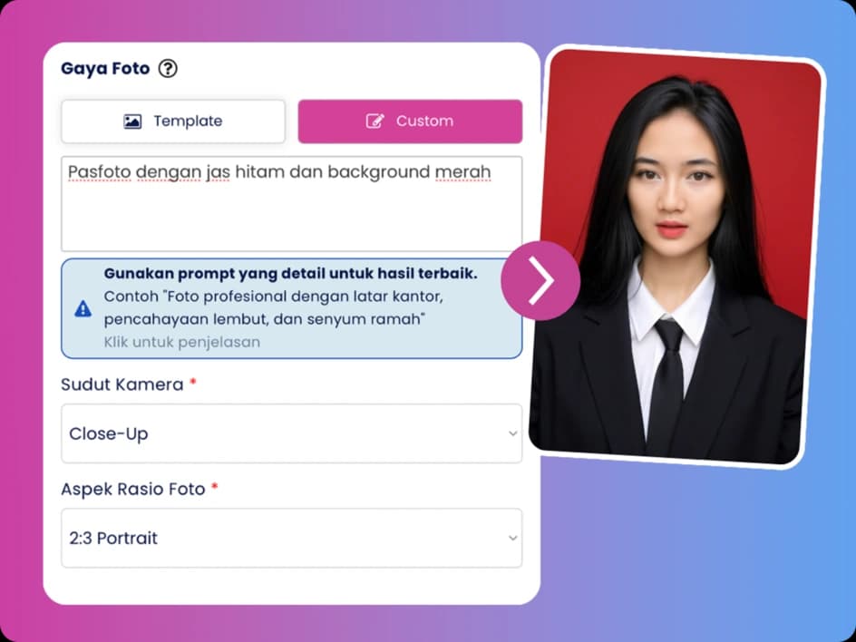Switch to the Template style tab

[x=173, y=122]
